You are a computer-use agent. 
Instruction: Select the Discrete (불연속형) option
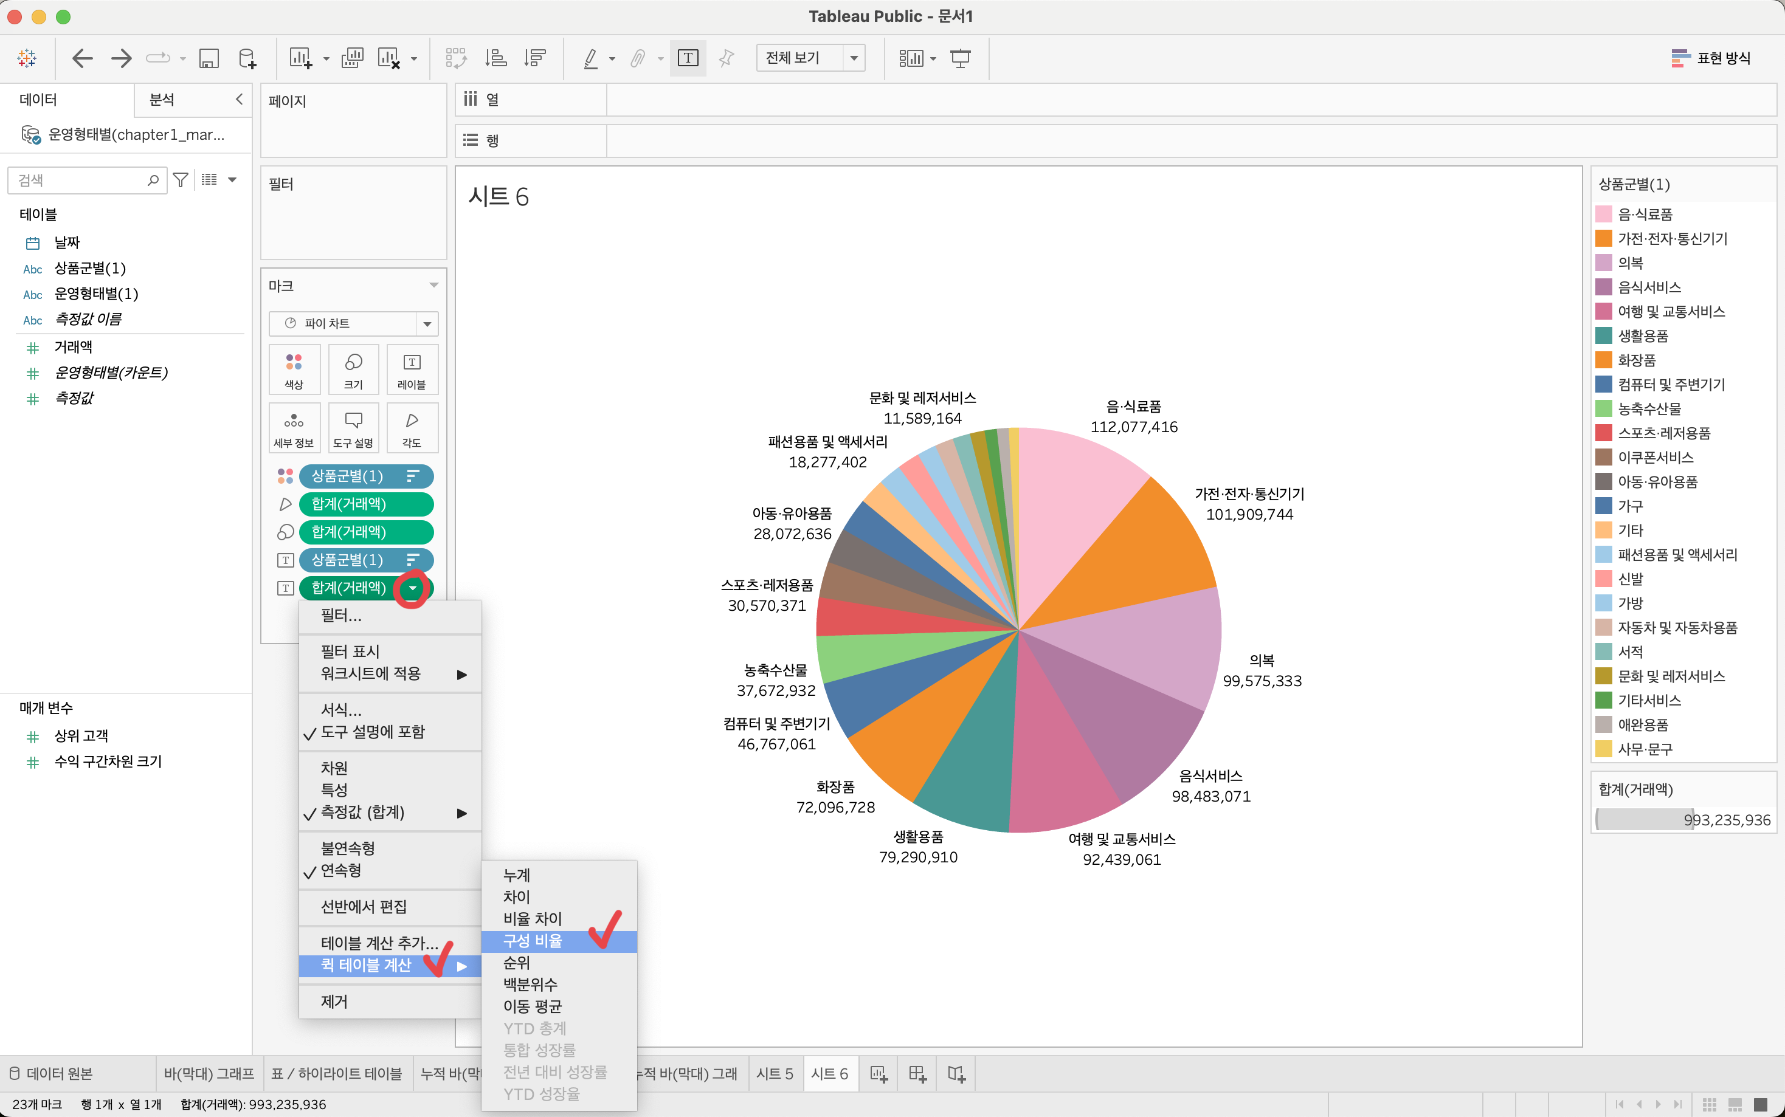point(347,848)
